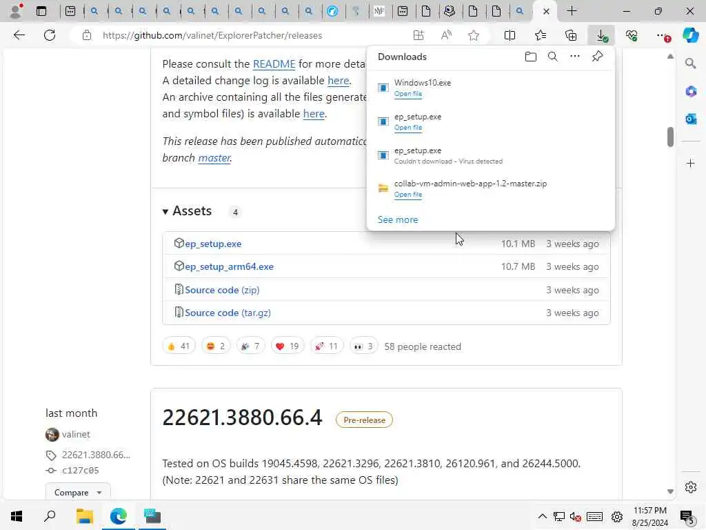This screenshot has width=706, height=530.
Task: Open file link under first ep_setup.exe
Action: 408,128
